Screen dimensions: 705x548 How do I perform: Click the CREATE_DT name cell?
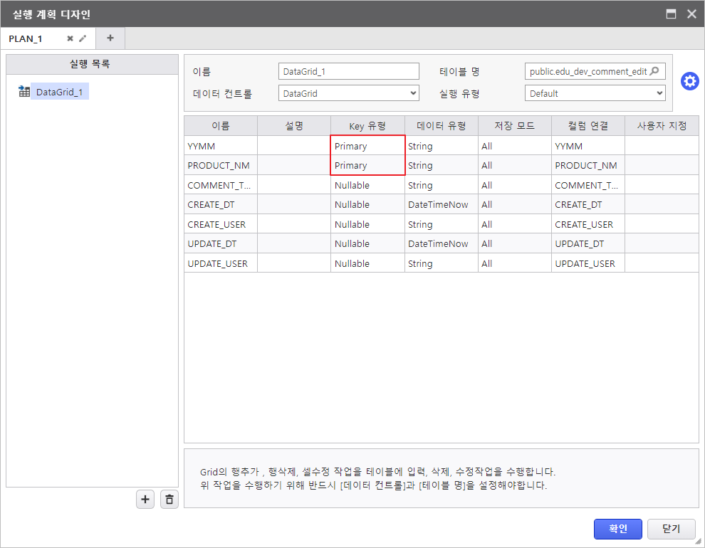click(x=221, y=204)
